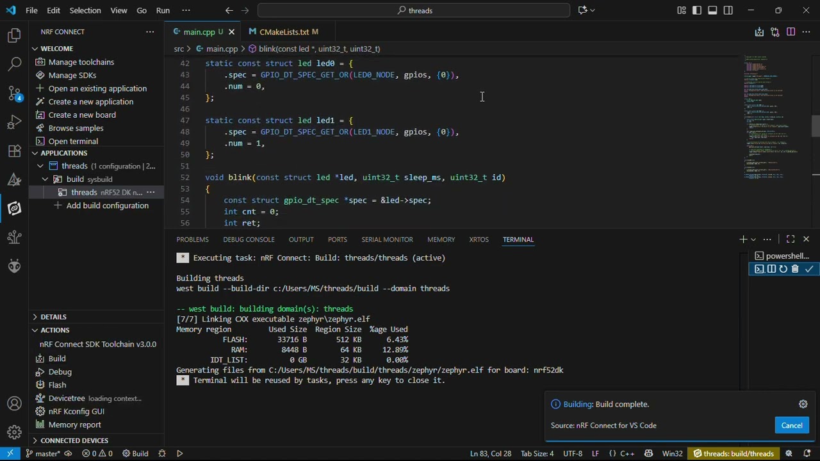Kill terminal using trash icon
This screenshot has width=820, height=461.
[x=795, y=269]
